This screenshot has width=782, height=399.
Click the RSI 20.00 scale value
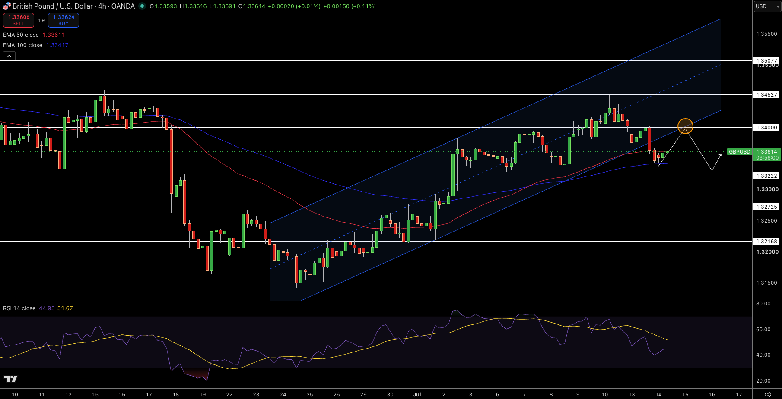[x=763, y=381]
